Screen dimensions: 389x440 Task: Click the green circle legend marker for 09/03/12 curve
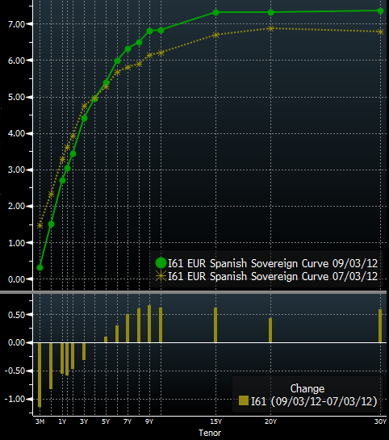[161, 263]
